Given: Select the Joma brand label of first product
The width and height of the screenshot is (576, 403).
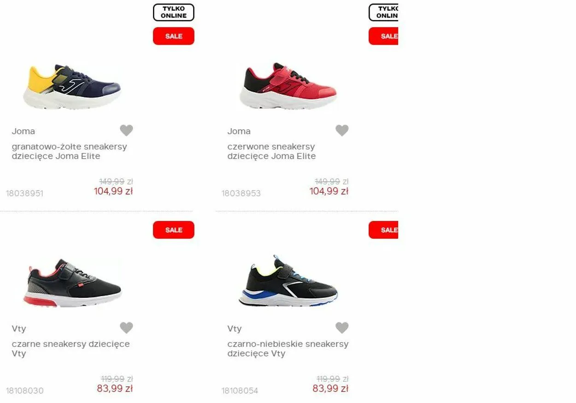Looking at the screenshot, I should click(x=23, y=131).
